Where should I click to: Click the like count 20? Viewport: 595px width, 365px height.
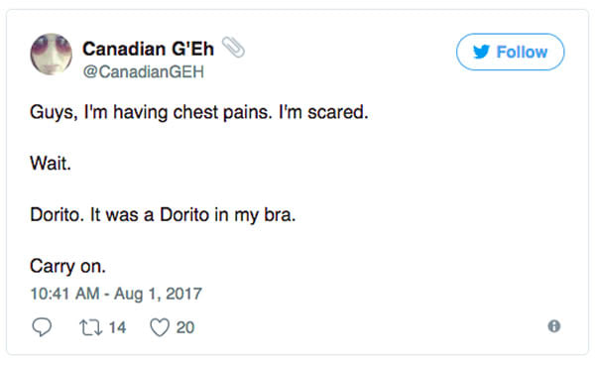point(185,327)
